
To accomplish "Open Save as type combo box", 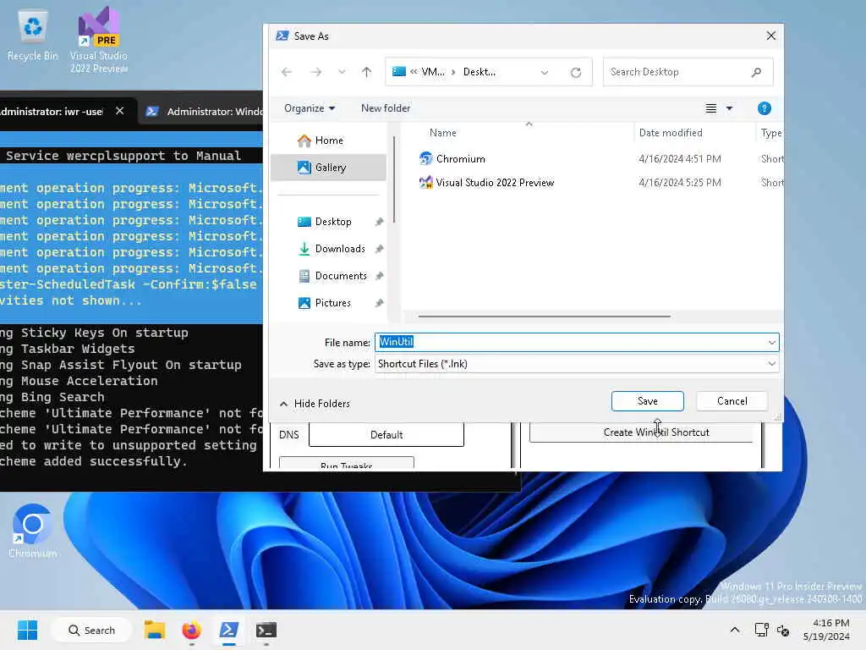I will tap(577, 364).
